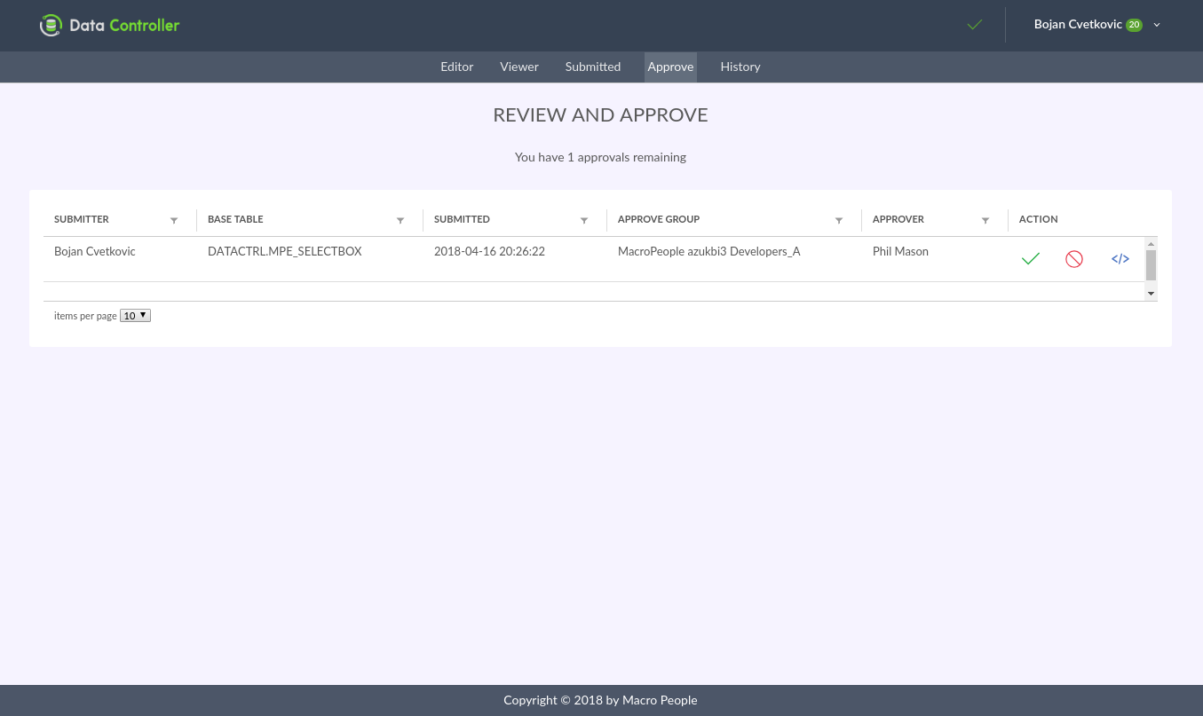Screen dimensions: 1203x716
Task: Open filter for Approve Group column
Action: pyautogui.click(x=839, y=220)
